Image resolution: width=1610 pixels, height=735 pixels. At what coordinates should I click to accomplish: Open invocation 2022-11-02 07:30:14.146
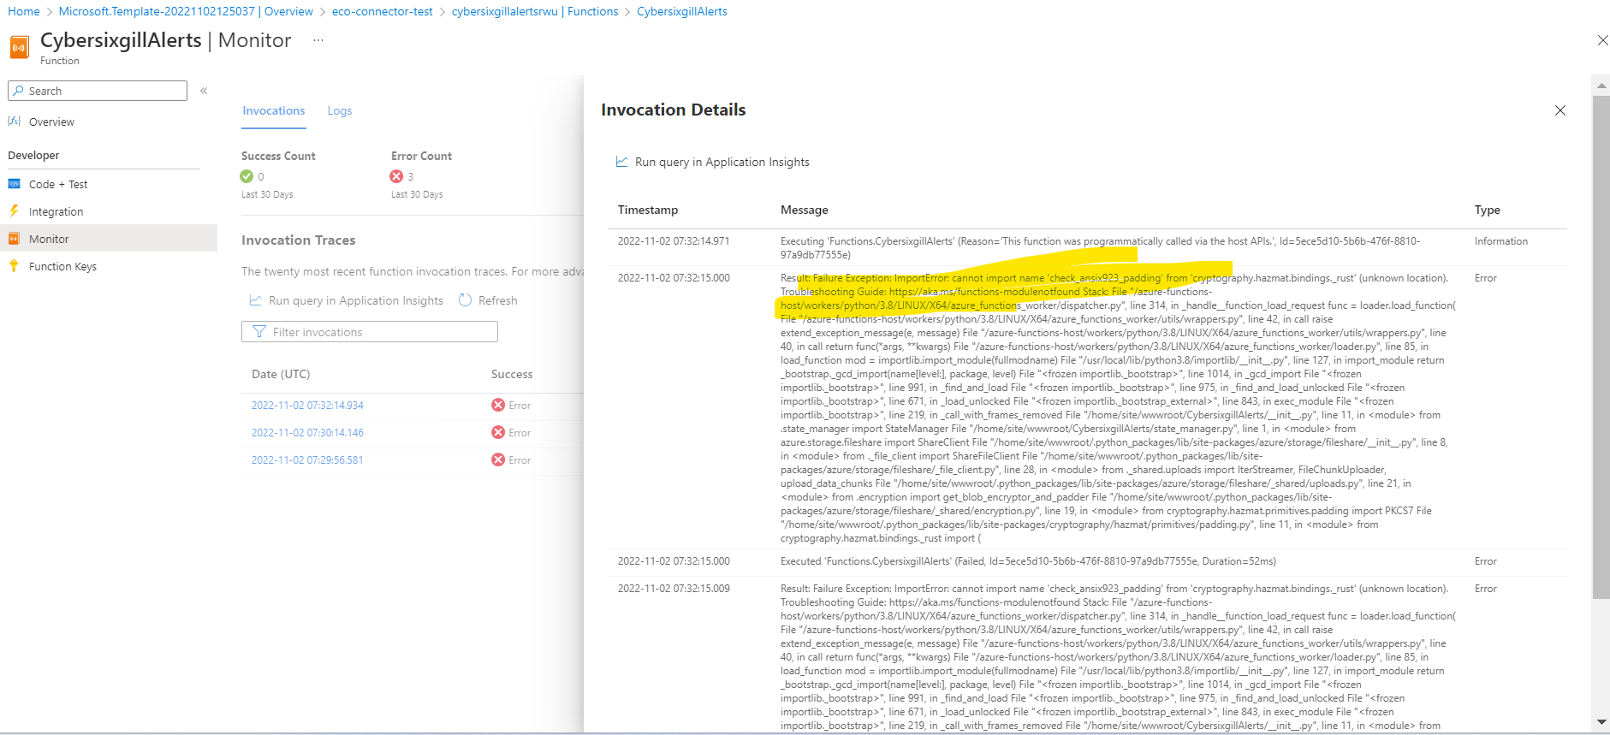tap(307, 433)
